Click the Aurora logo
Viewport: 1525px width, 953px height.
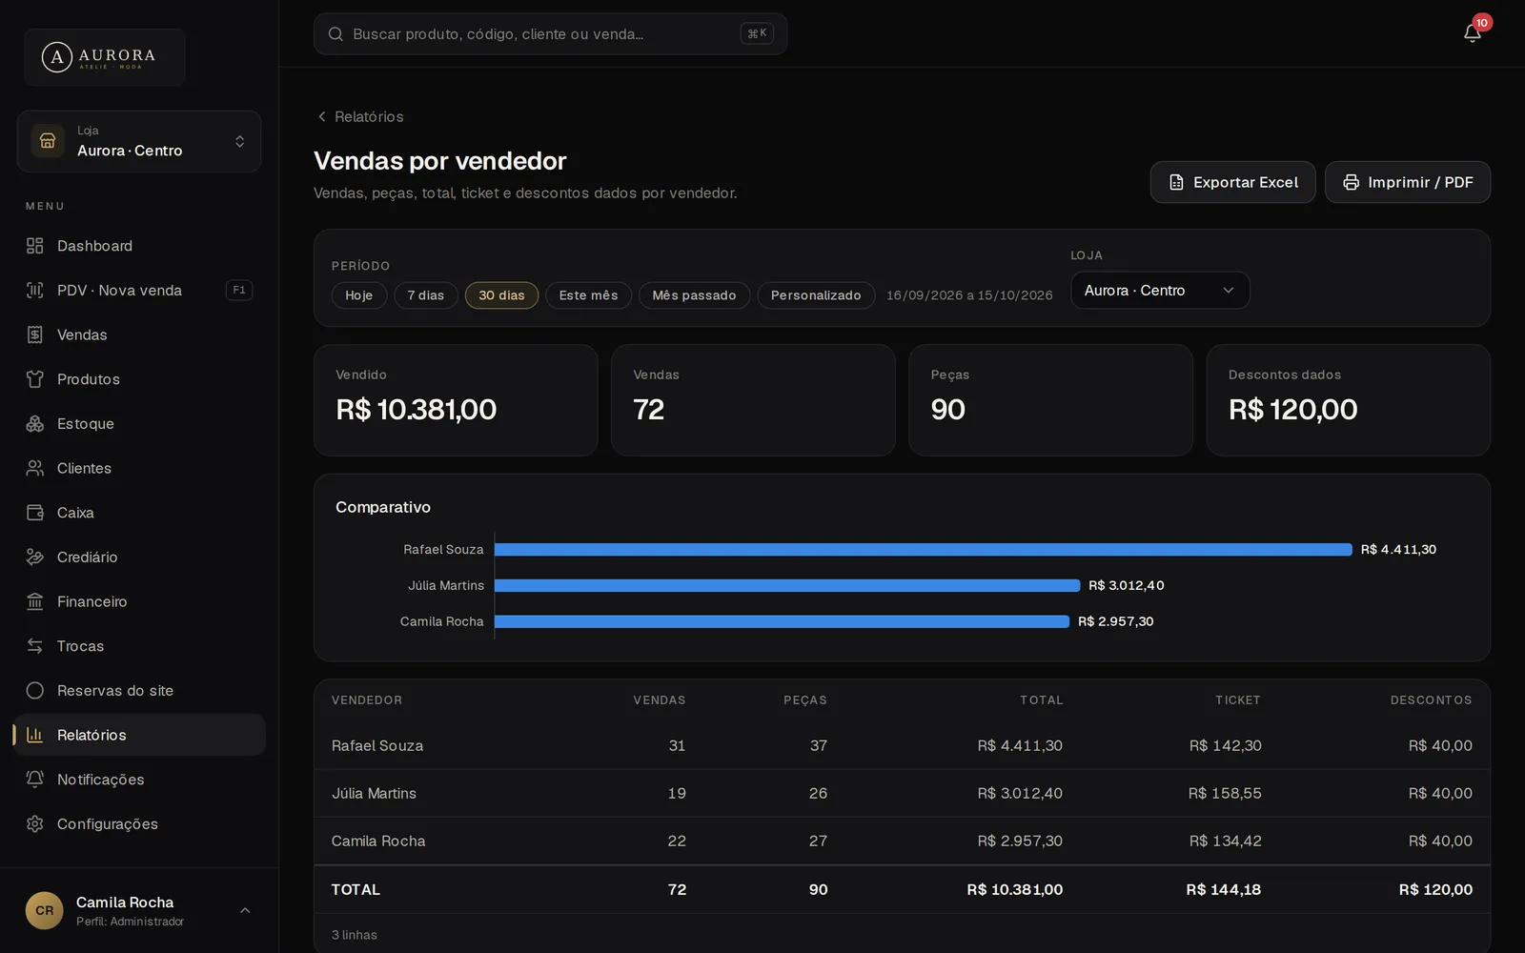click(x=105, y=57)
